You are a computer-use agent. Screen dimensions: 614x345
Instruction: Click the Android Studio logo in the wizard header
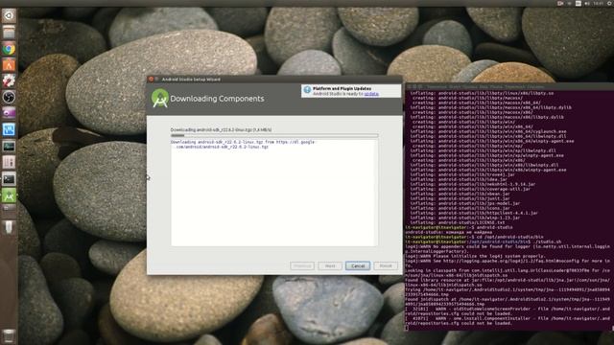(160, 98)
